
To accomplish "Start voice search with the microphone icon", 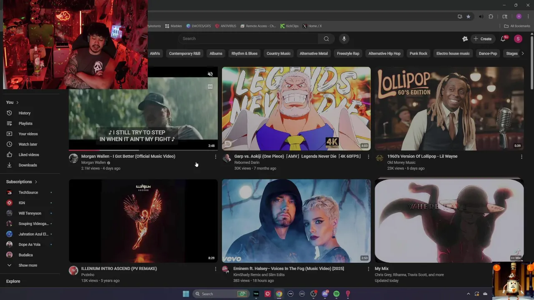I will click(344, 39).
